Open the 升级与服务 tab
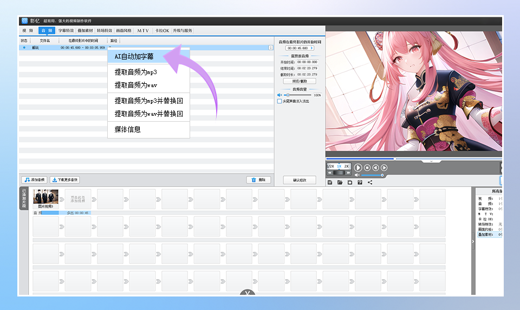 pos(183,30)
